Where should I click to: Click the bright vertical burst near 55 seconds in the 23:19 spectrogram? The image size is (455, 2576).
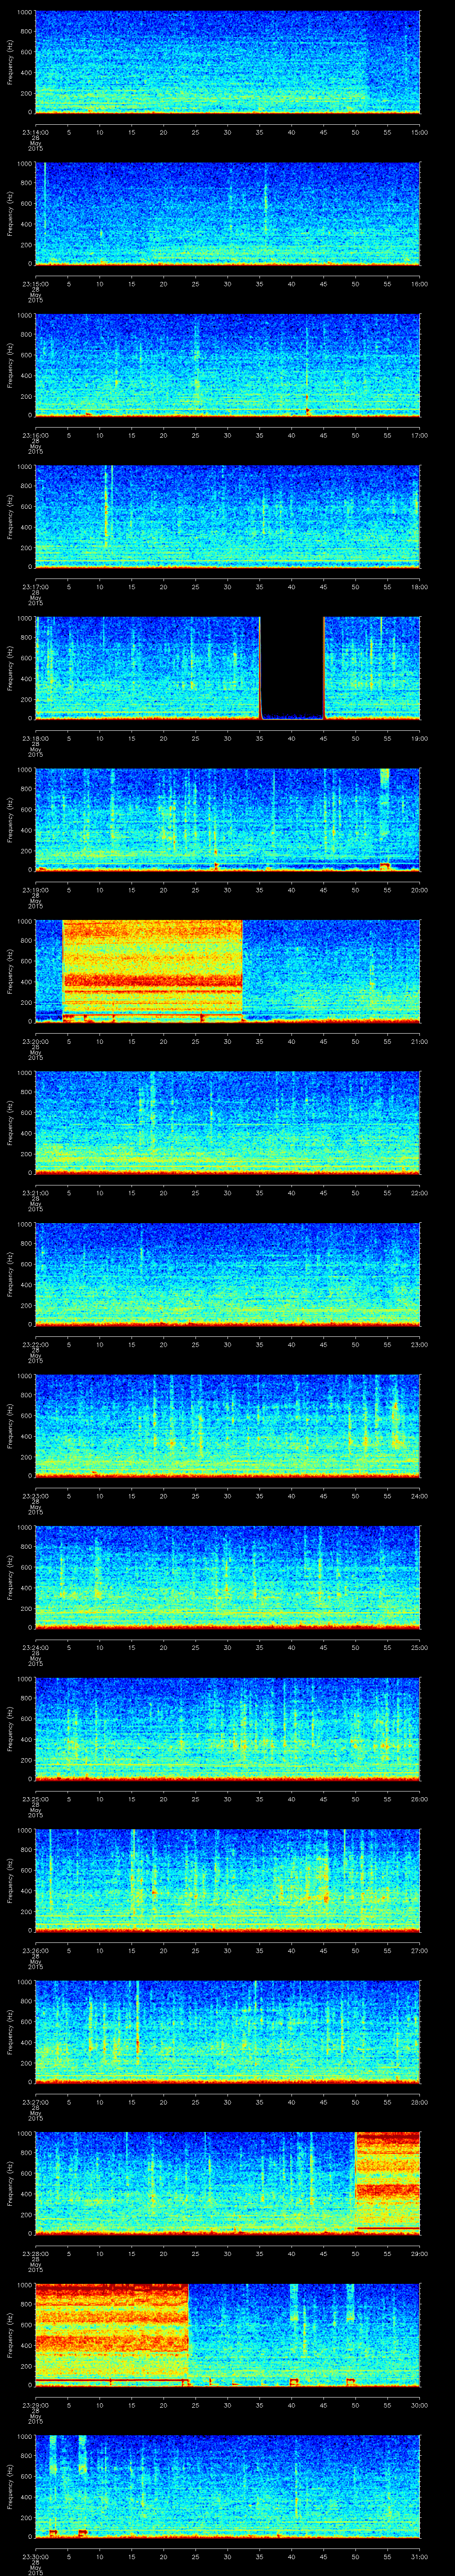pos(385,815)
